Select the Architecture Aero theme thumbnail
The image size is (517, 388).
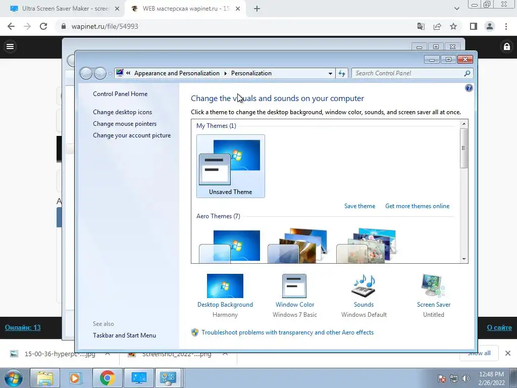coord(299,246)
